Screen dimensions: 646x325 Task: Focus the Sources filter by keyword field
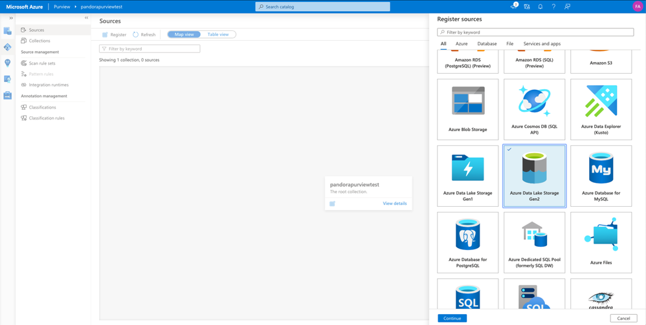click(x=150, y=48)
